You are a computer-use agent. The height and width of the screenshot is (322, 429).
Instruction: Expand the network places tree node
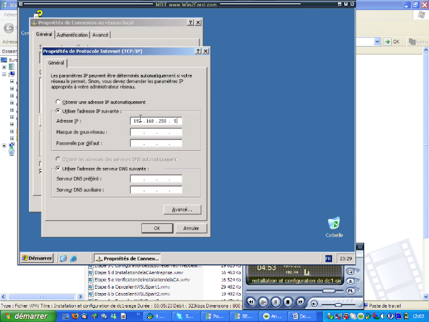click(4, 145)
